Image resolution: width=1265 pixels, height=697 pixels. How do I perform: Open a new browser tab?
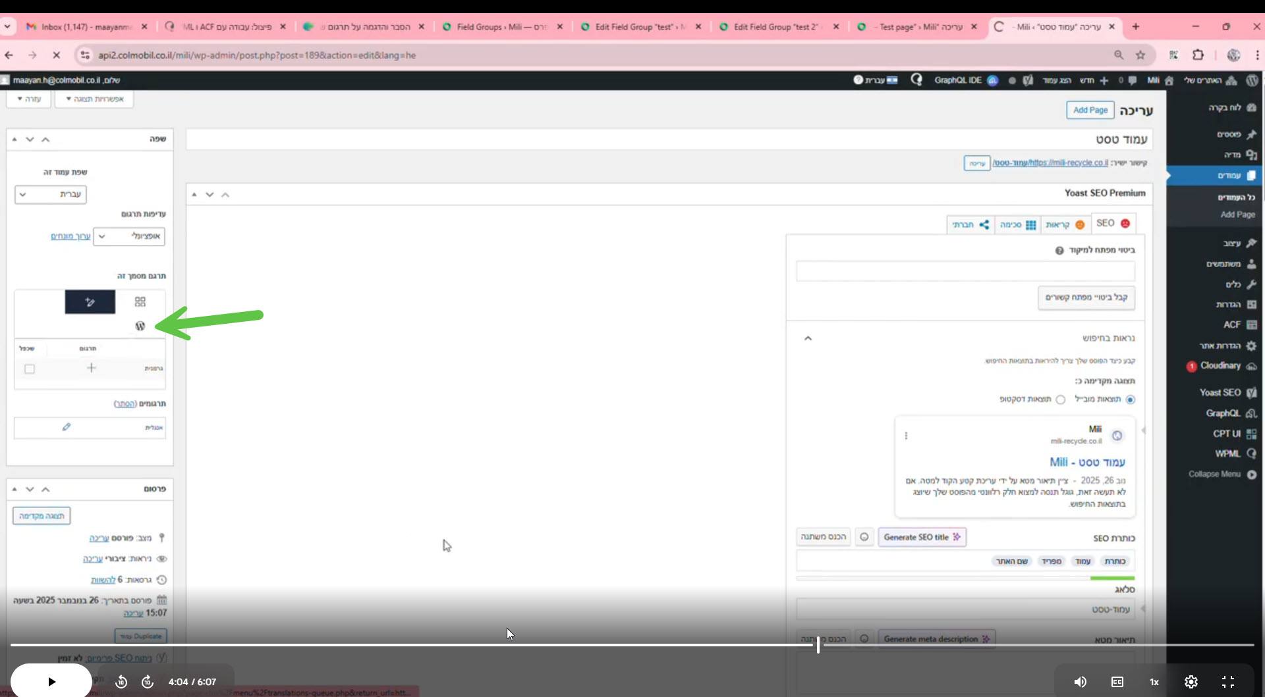[1136, 27]
